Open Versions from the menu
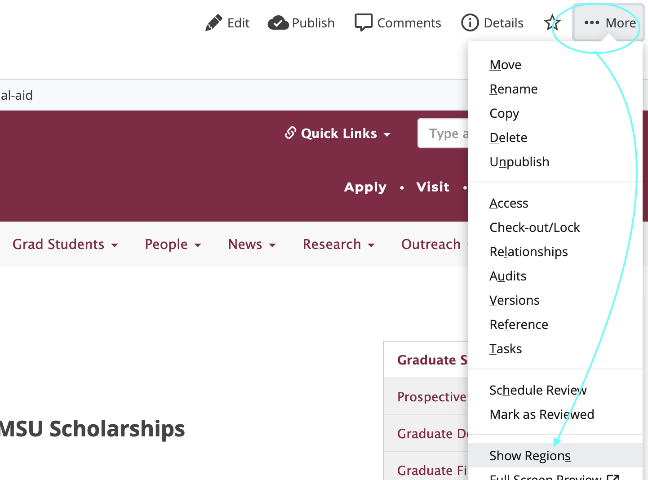 (x=515, y=300)
